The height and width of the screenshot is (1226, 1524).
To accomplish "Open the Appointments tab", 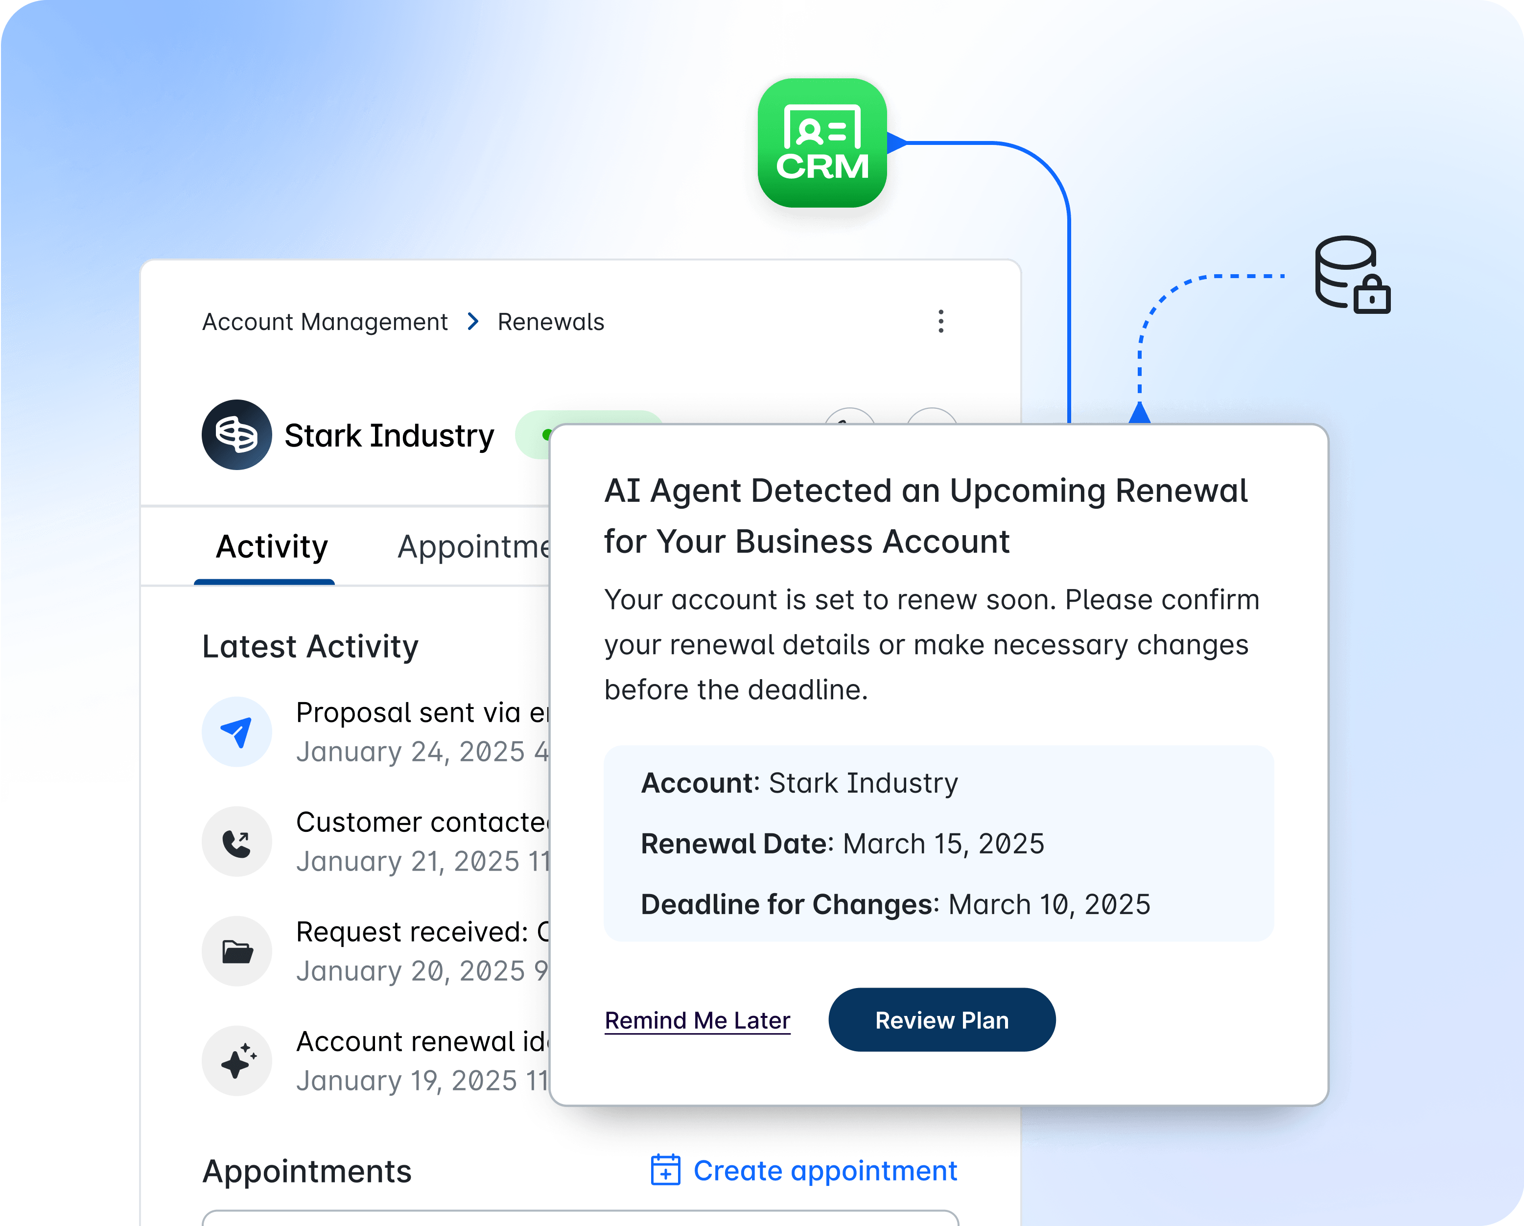I will [473, 546].
